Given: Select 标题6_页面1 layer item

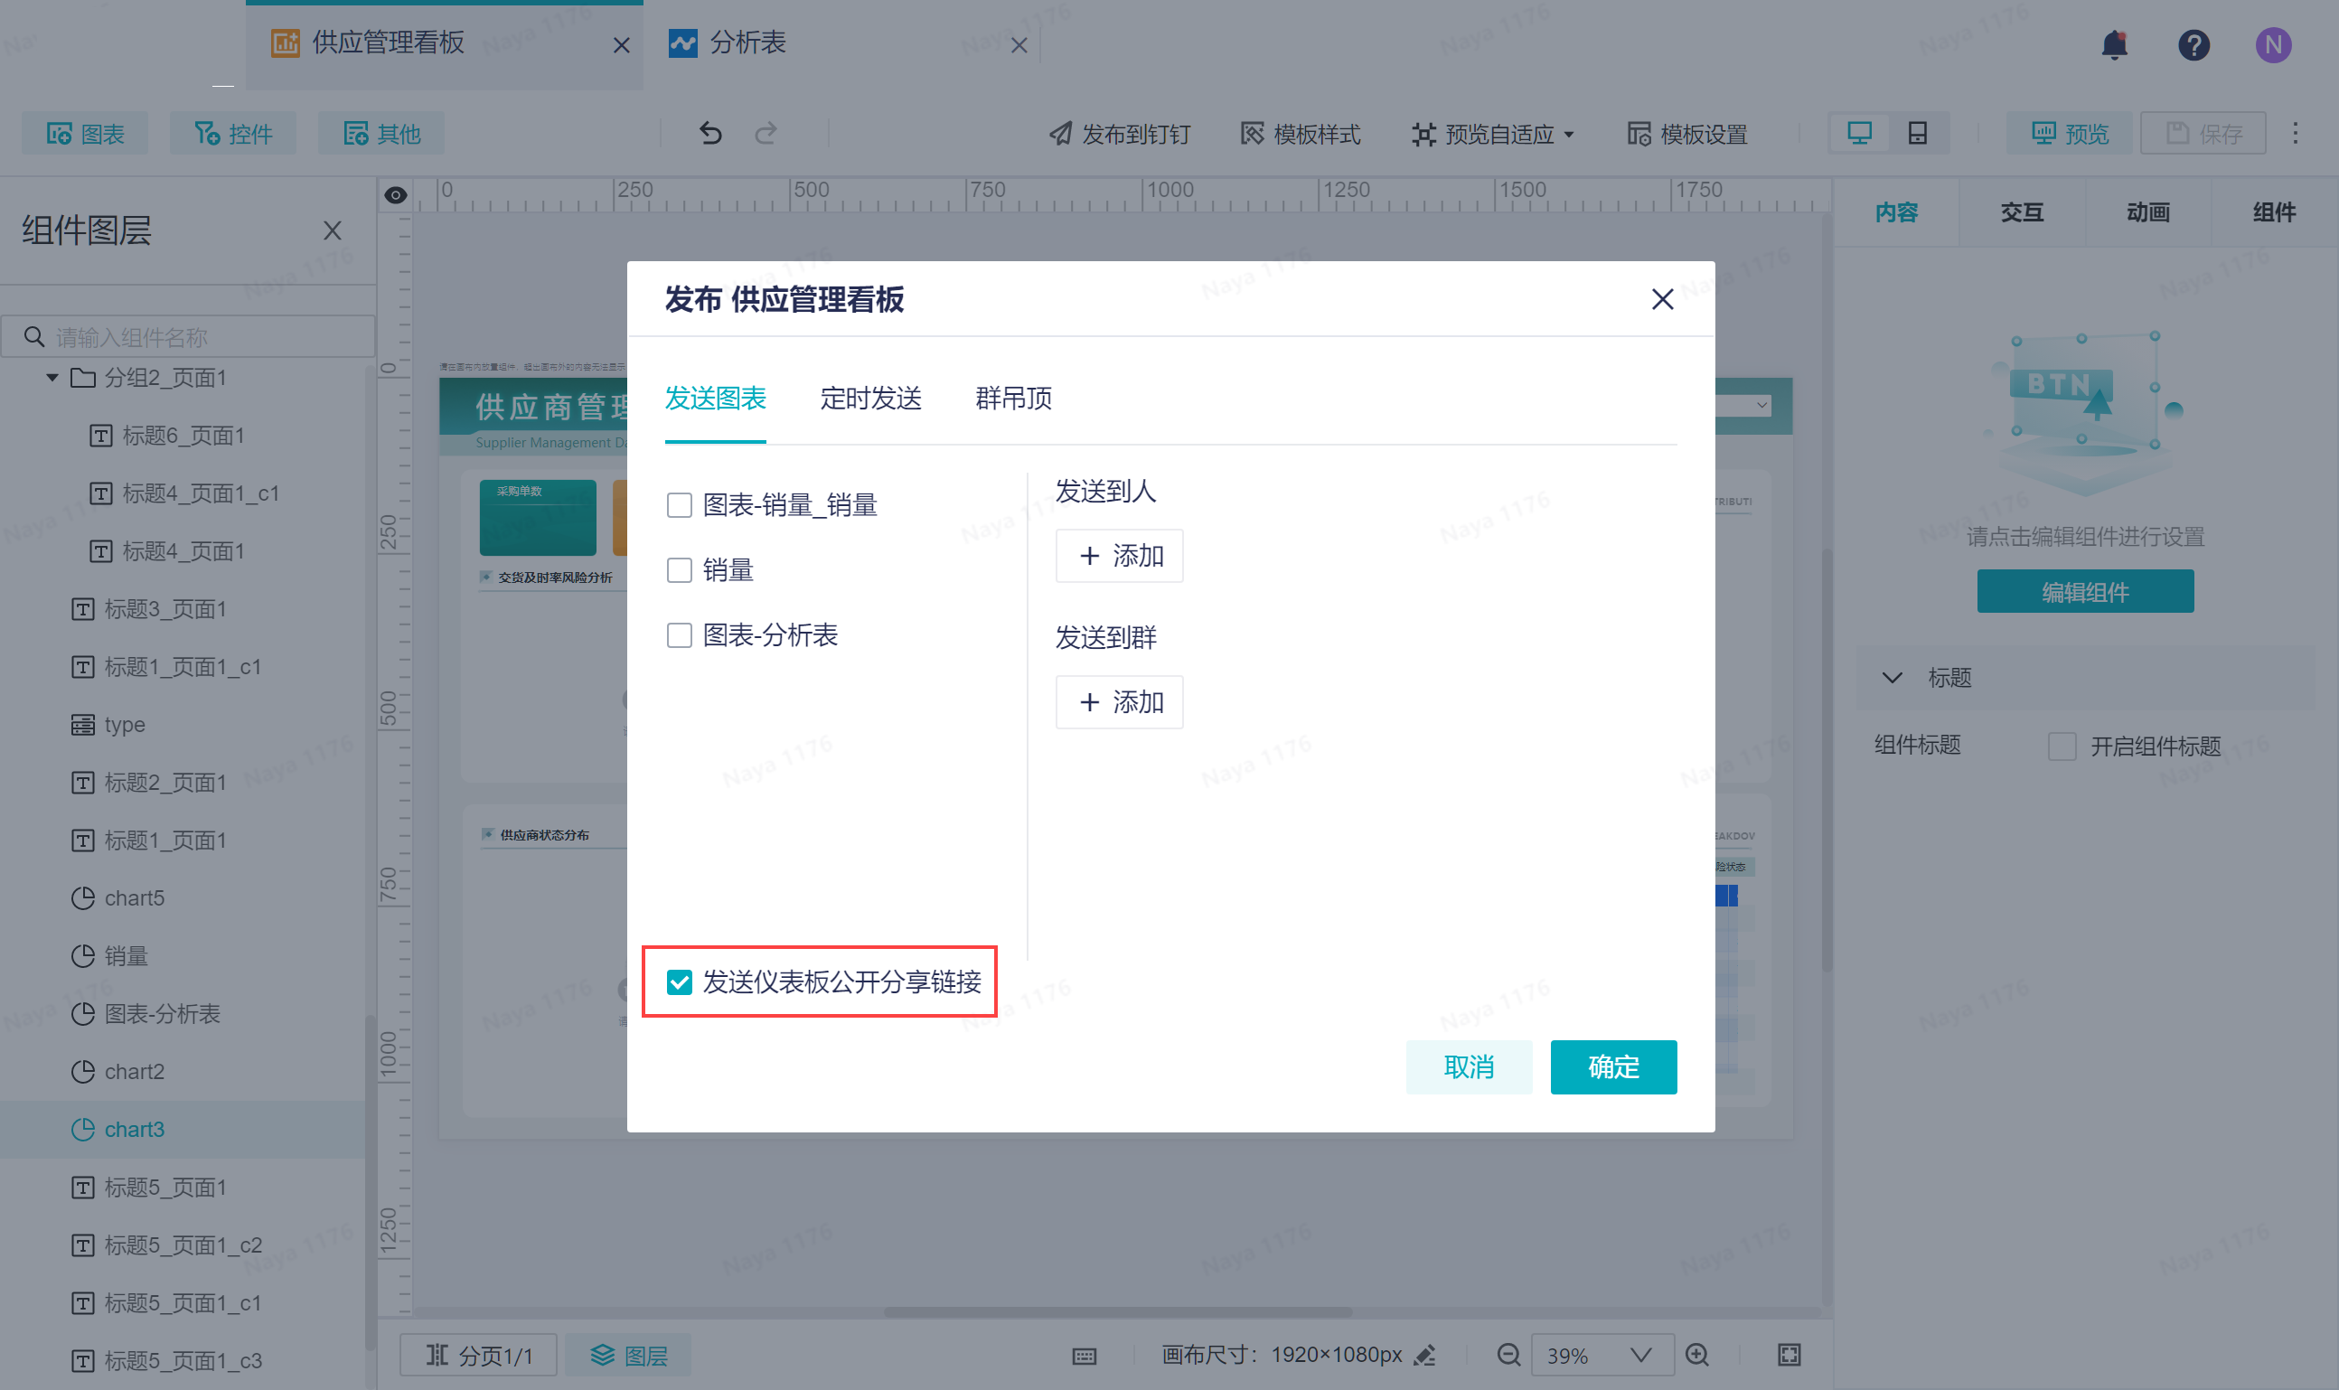Looking at the screenshot, I should pos(182,436).
